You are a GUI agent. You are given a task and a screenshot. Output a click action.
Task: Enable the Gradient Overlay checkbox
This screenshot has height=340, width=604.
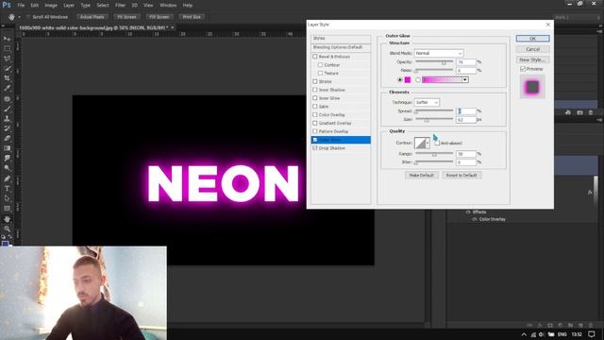[315, 123]
